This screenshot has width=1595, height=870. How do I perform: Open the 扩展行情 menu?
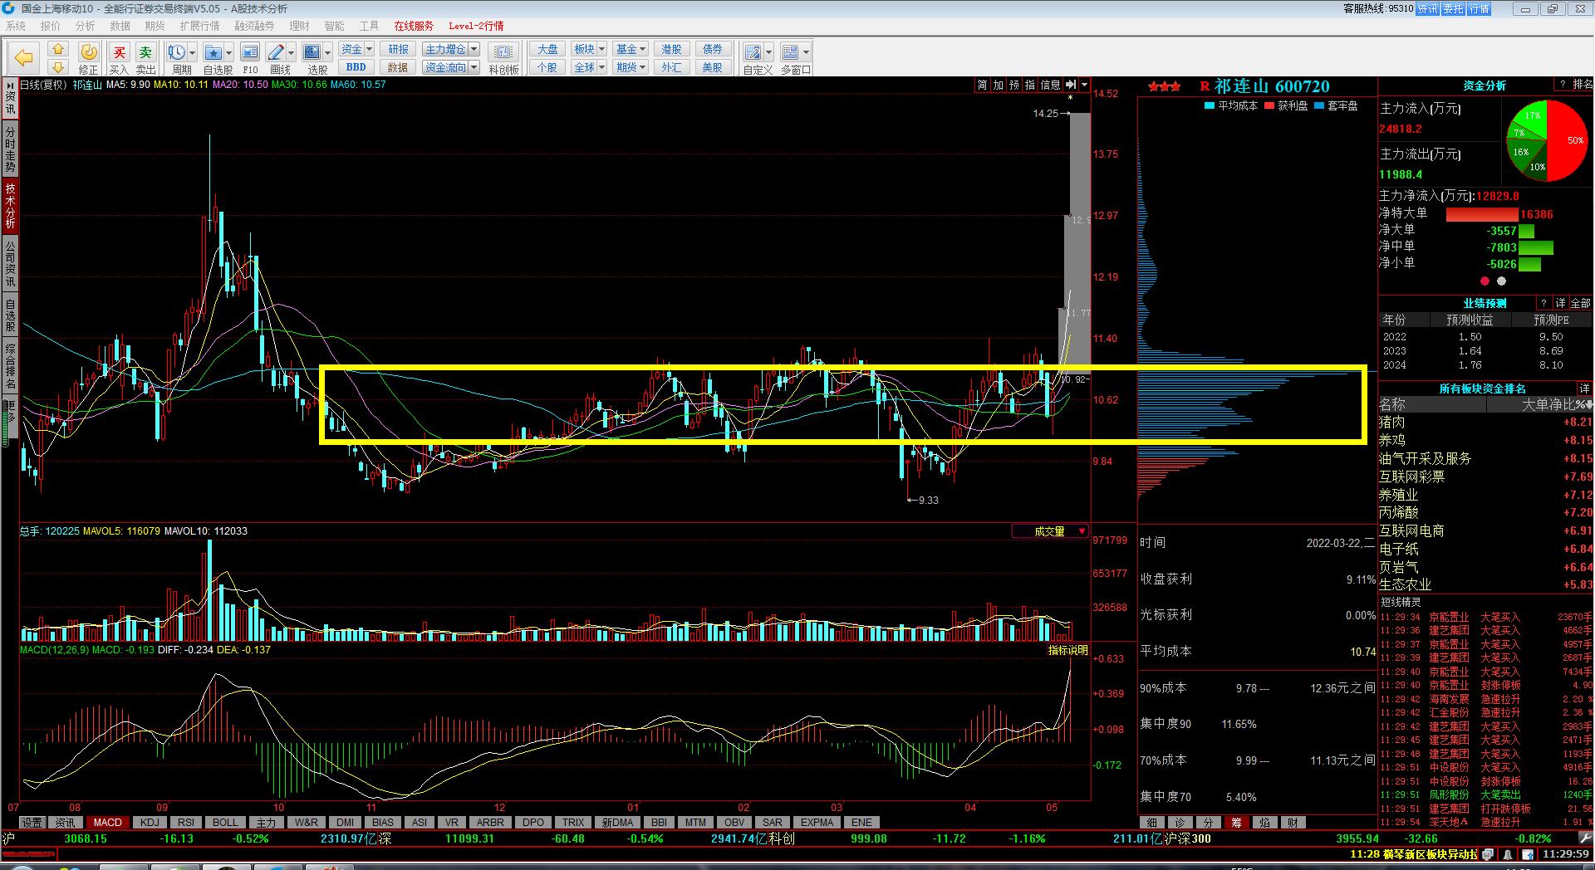click(x=199, y=26)
